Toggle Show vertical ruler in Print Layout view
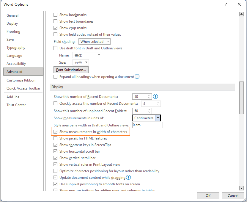 [56, 165]
